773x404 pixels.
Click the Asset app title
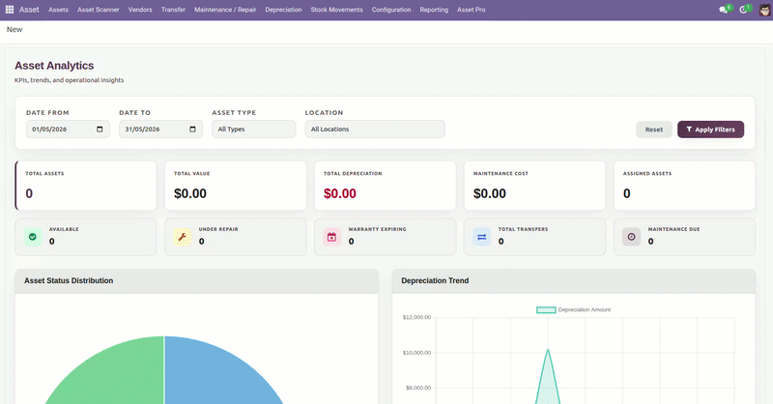coord(29,10)
